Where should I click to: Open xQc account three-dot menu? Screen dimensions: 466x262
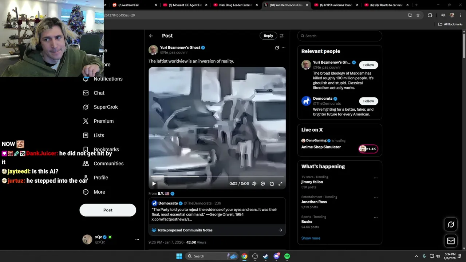click(137, 239)
